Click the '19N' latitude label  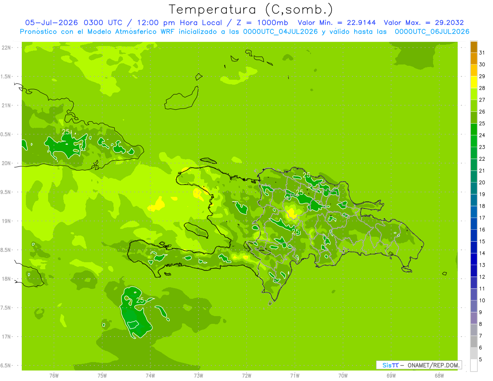[x=6, y=221]
